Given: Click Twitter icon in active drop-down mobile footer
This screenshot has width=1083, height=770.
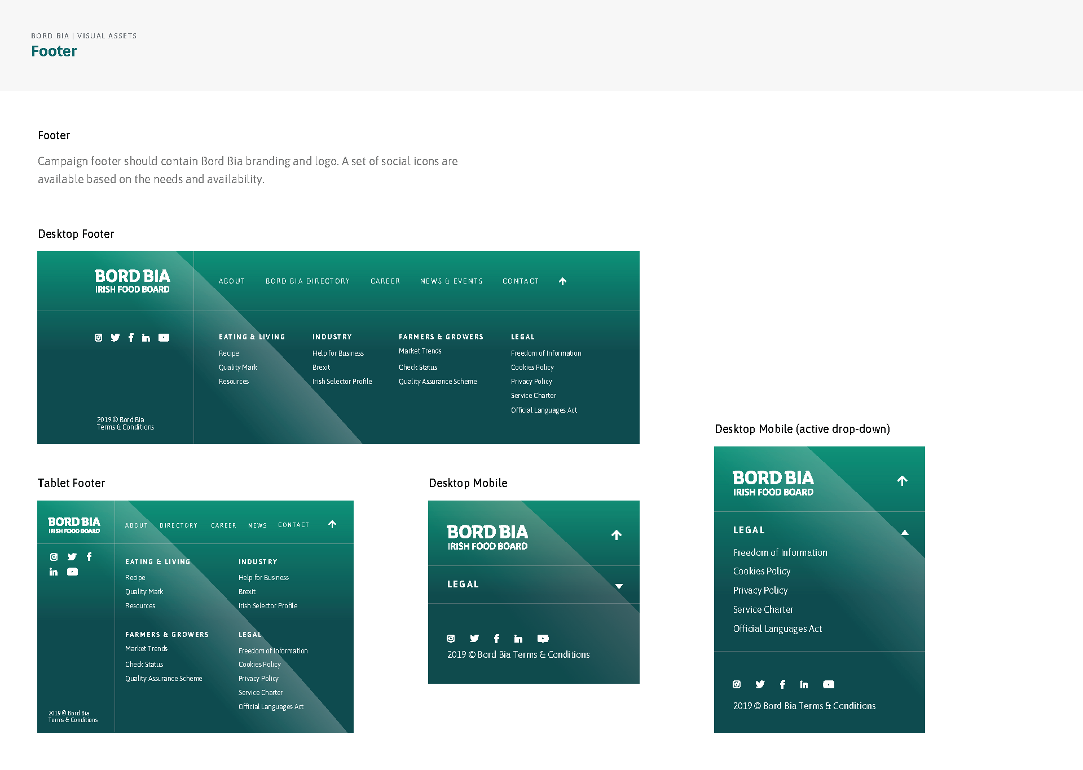Looking at the screenshot, I should click(x=760, y=684).
